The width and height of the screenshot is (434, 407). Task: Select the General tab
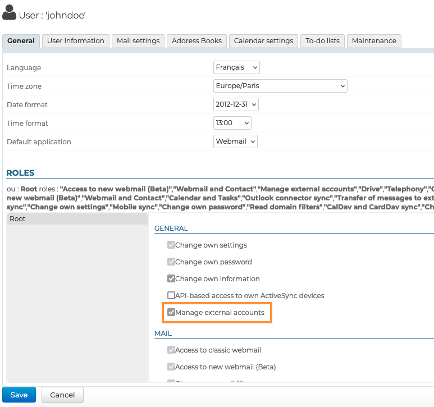pos(21,41)
